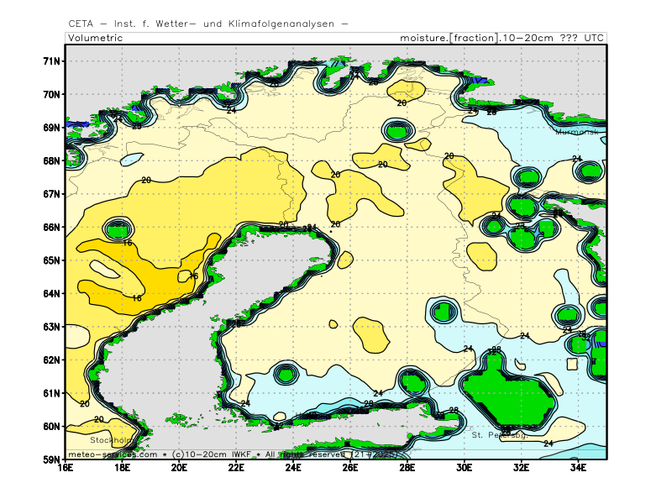
Task: Click the 22E longitude axis label
Action: pos(236,468)
